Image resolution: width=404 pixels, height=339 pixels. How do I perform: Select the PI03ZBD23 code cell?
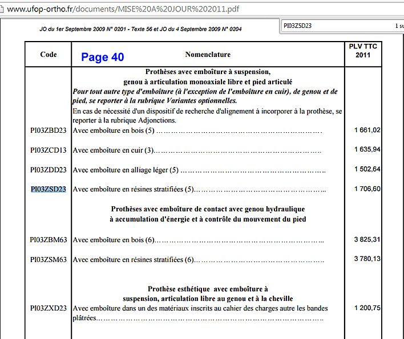click(49, 130)
